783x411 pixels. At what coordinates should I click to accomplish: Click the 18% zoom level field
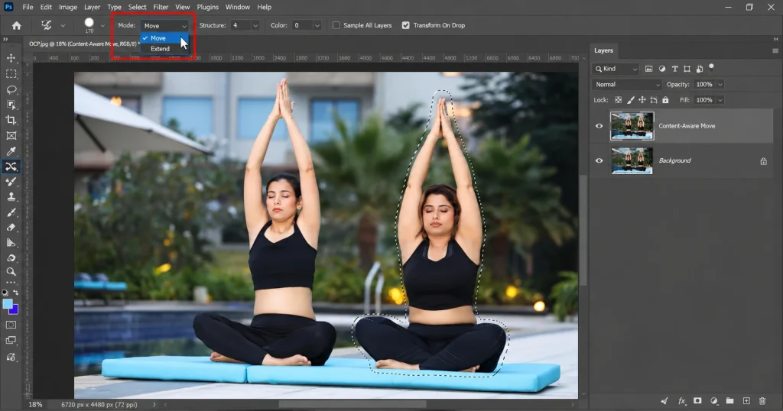coord(35,405)
